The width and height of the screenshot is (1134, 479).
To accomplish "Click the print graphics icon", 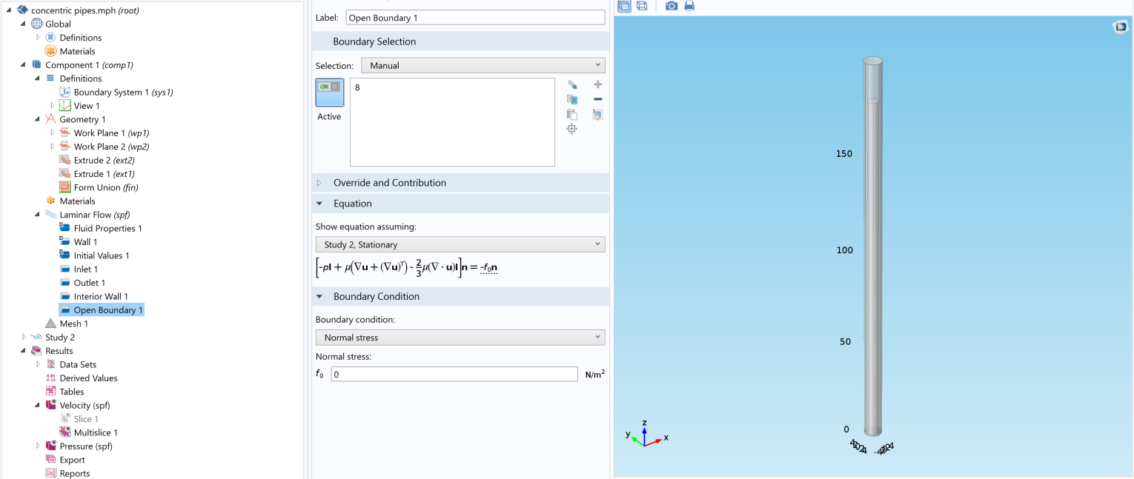I will (689, 6).
